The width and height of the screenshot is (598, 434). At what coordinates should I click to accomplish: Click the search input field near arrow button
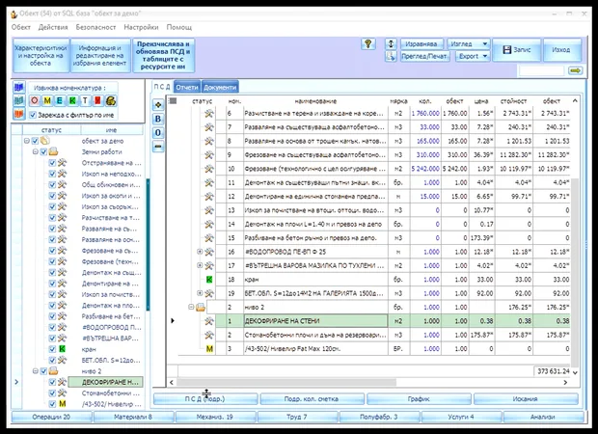[541, 71]
